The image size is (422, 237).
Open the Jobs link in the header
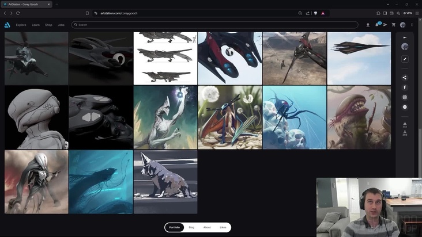(61, 25)
